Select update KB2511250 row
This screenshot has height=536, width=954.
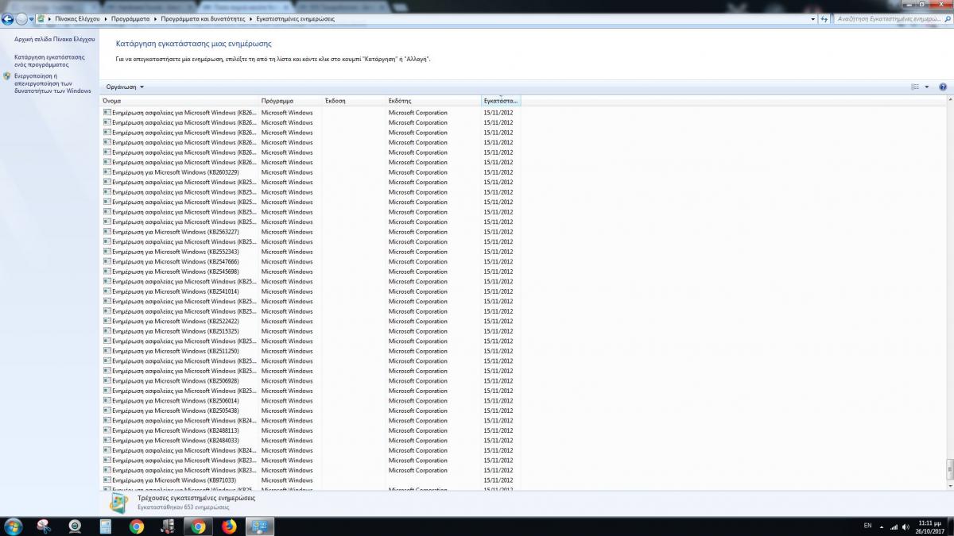pyautogui.click(x=311, y=351)
